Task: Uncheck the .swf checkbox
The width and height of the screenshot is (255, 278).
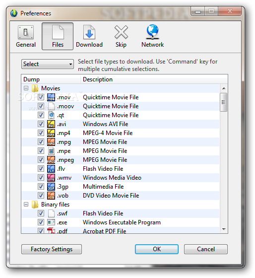Action: 41,213
